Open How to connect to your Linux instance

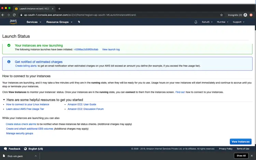tap(28, 104)
